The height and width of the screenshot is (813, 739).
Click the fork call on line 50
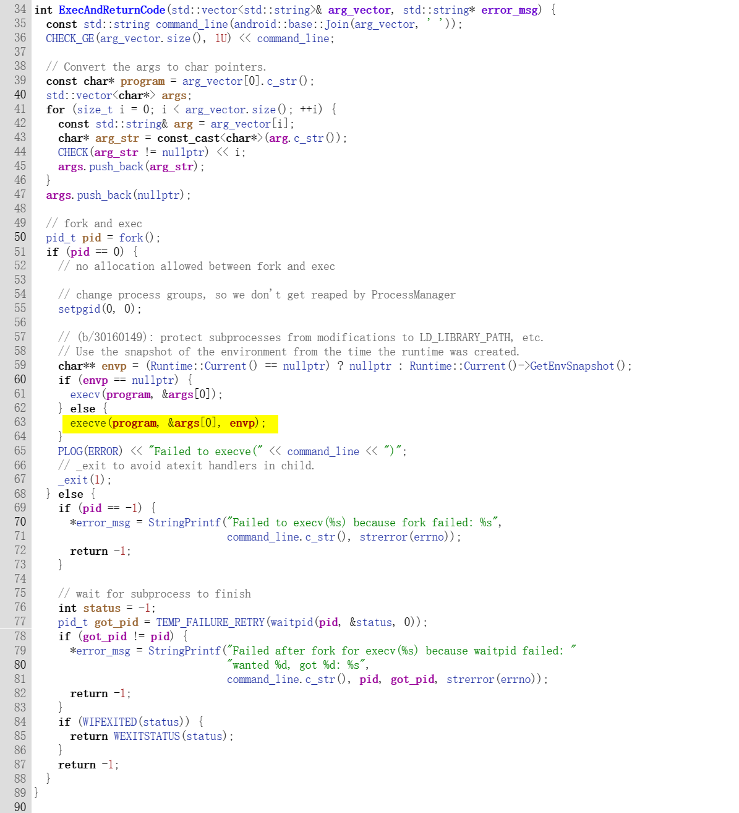click(130, 238)
